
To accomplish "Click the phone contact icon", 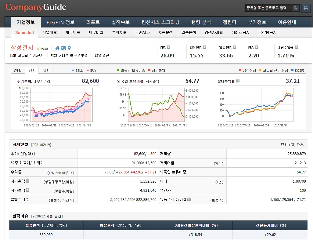I will coord(63,48).
